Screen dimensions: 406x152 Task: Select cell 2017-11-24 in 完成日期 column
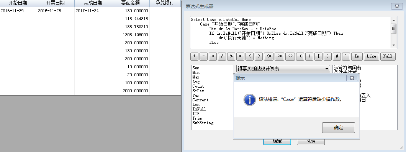(x=93, y=11)
